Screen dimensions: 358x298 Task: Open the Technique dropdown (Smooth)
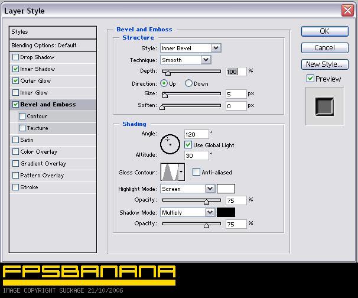[x=206, y=60]
